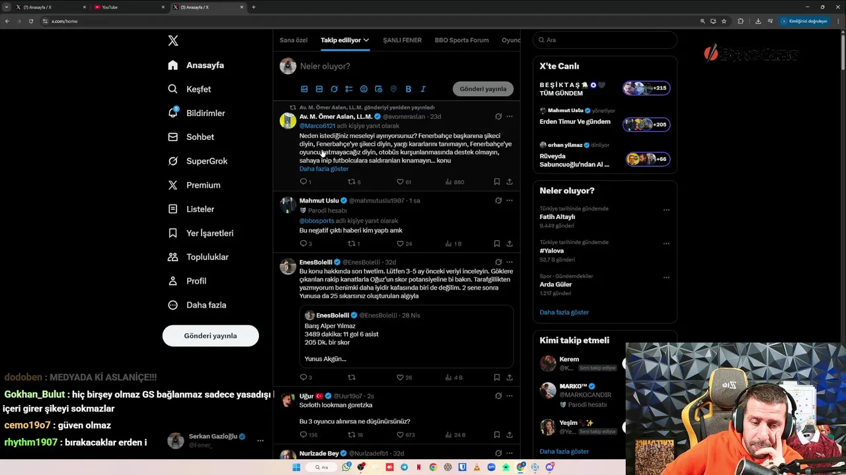Add location tag to post
Image resolution: width=846 pixels, height=475 pixels.
[393, 89]
